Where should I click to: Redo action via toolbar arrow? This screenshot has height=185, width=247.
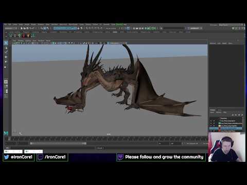[33, 28]
